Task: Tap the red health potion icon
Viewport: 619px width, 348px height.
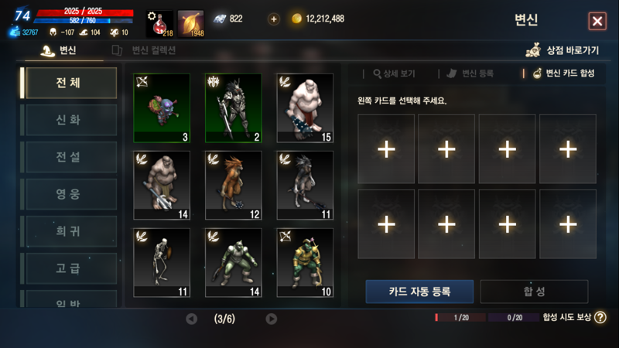Action: [160, 24]
